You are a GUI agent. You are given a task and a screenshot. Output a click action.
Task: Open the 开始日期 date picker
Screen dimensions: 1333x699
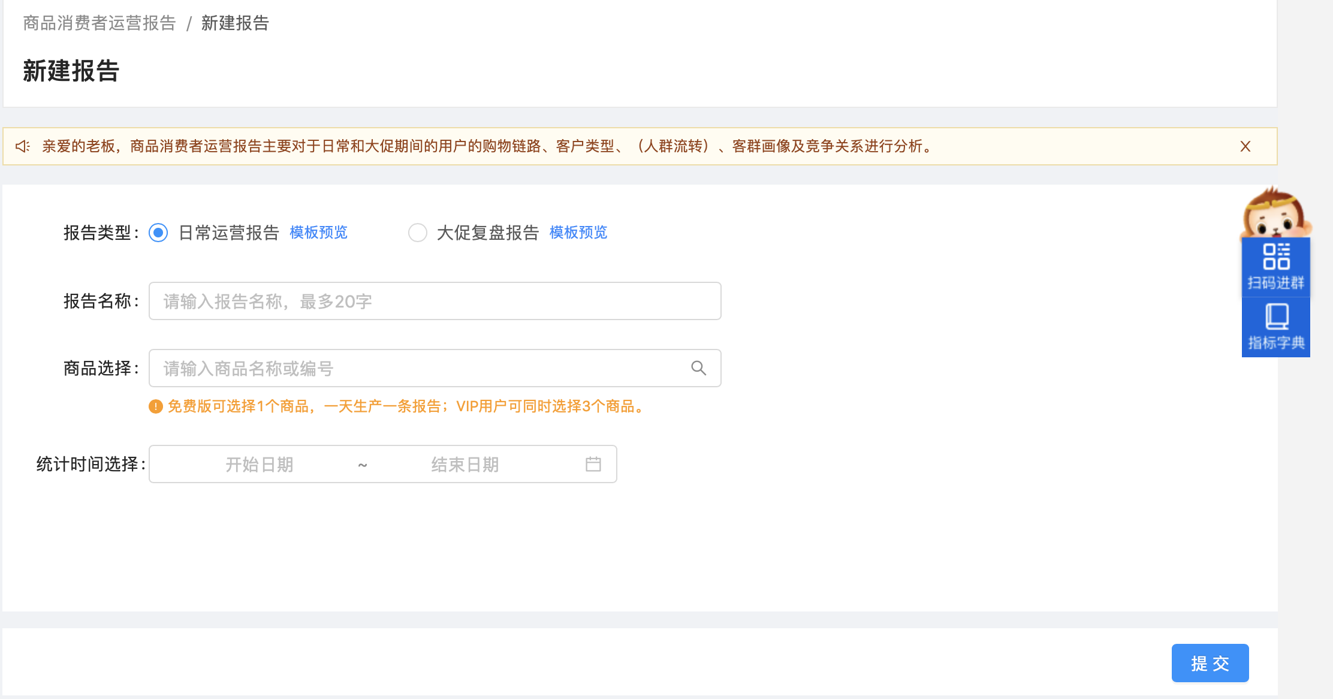pos(259,464)
